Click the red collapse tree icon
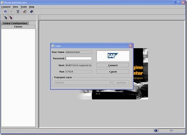Screen dimensions: 187x135 pos(11,18)
